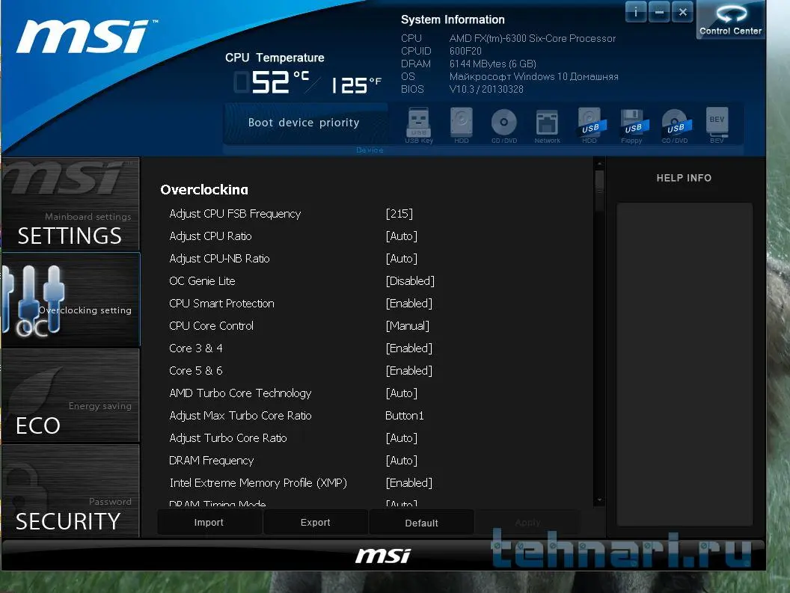Click the USB Key boot device icon

click(419, 126)
